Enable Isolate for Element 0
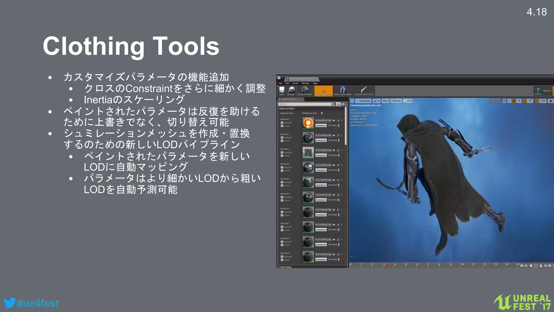The height and width of the screenshot is (312, 554). pos(282,126)
